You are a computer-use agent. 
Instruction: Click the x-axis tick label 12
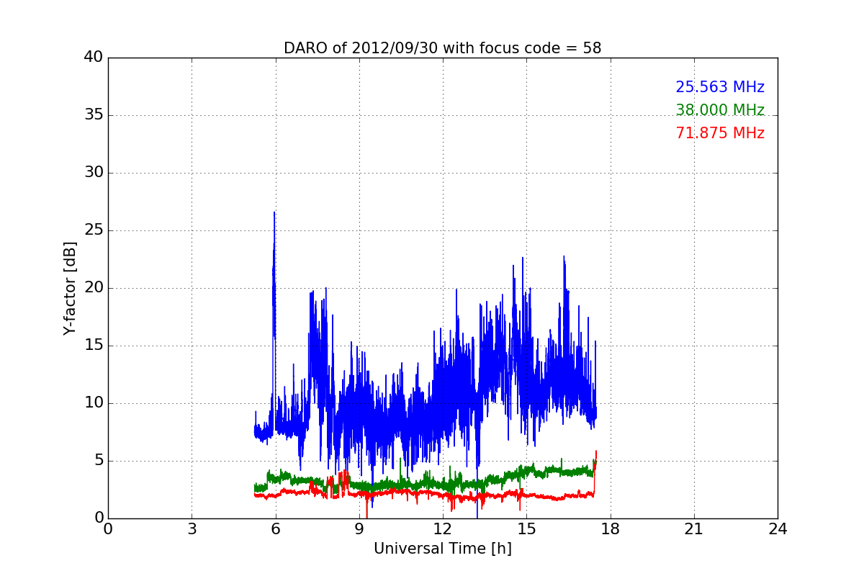click(443, 529)
